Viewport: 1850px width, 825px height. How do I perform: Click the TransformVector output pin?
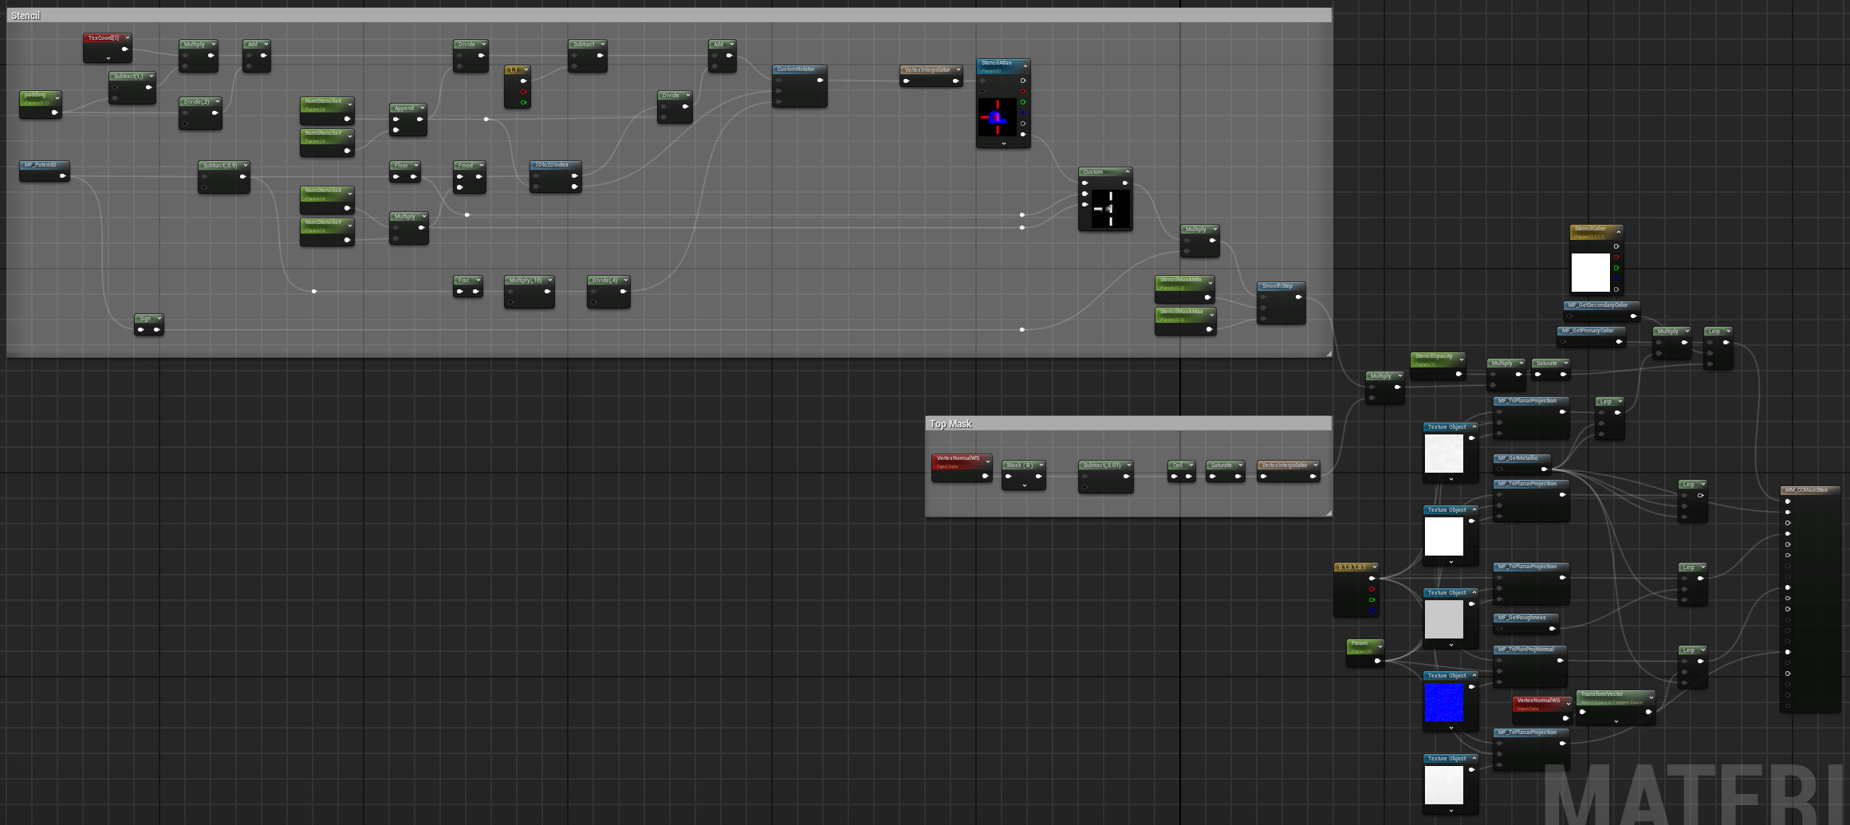tap(1648, 712)
